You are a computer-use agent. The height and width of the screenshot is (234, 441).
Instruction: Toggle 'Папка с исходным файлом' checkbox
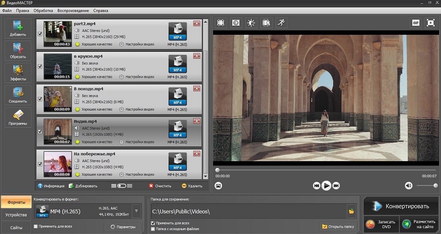(153, 229)
